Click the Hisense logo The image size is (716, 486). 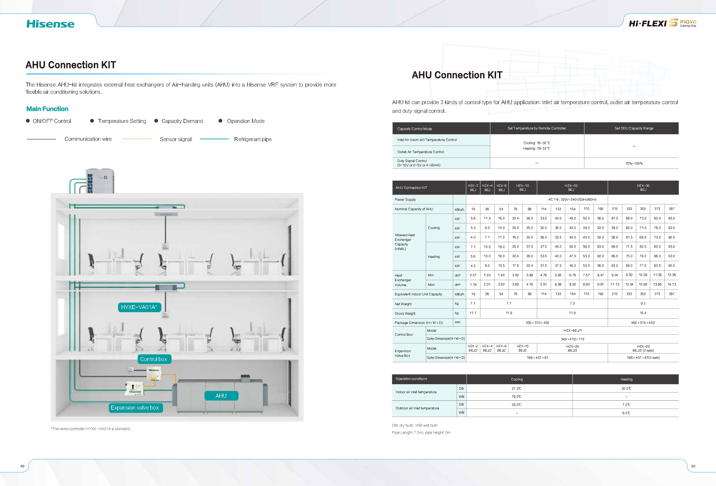(x=50, y=24)
